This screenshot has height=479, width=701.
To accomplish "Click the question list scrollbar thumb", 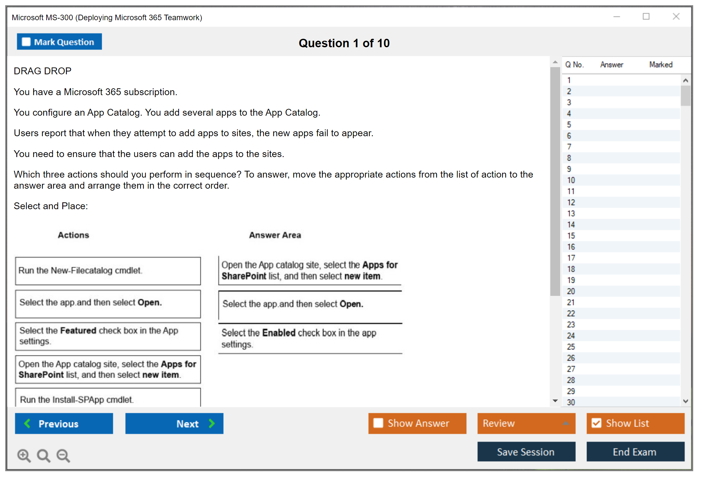I will (685, 95).
